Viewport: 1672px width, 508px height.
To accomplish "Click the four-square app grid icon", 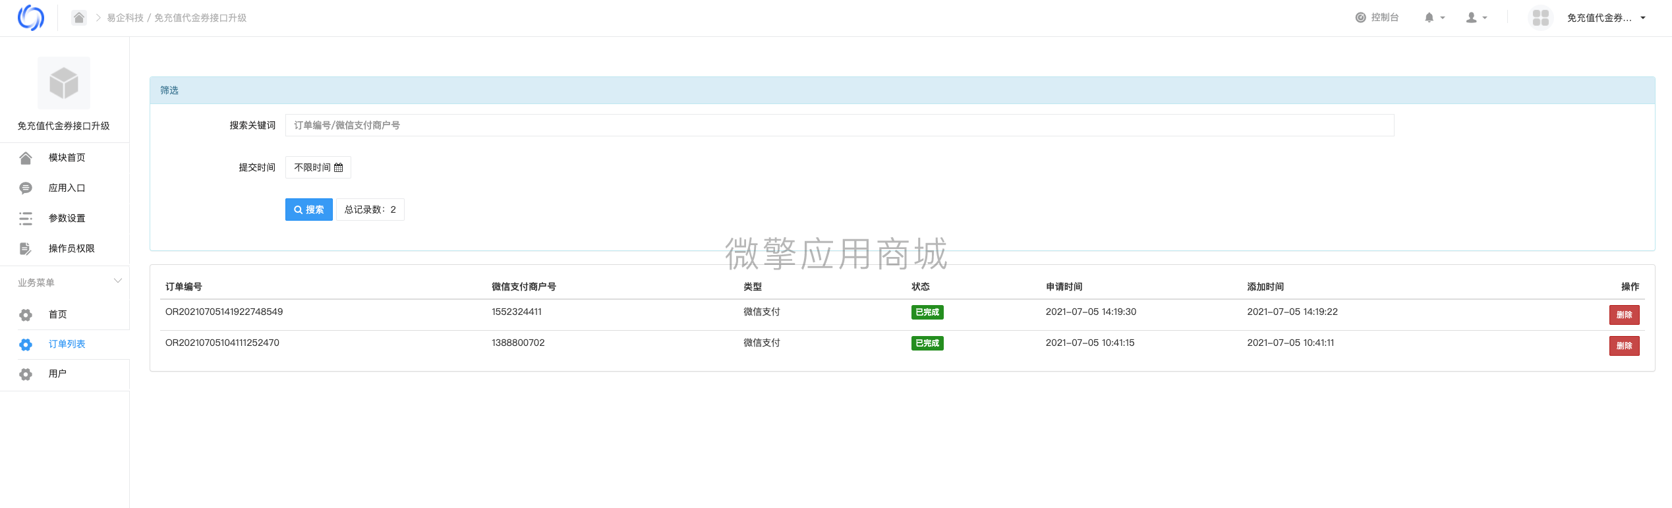I will coord(1541,18).
